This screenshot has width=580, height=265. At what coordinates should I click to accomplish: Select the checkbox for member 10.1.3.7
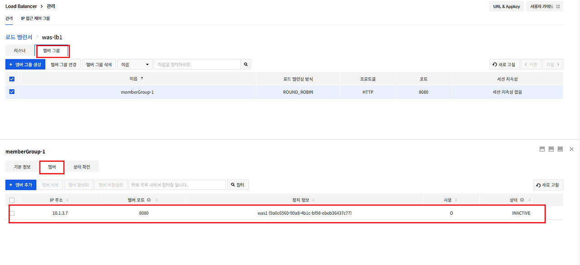pyautogui.click(x=12, y=213)
